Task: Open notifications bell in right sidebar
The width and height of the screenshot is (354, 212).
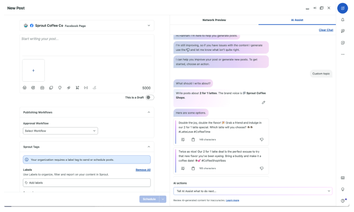Action: [343, 20]
